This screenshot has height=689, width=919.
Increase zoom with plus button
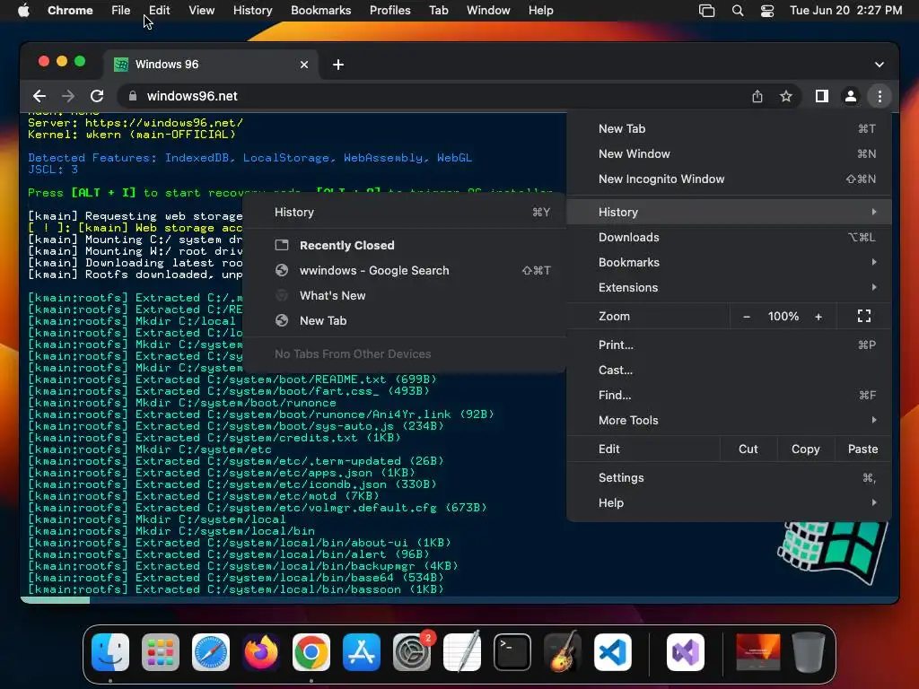coord(818,317)
